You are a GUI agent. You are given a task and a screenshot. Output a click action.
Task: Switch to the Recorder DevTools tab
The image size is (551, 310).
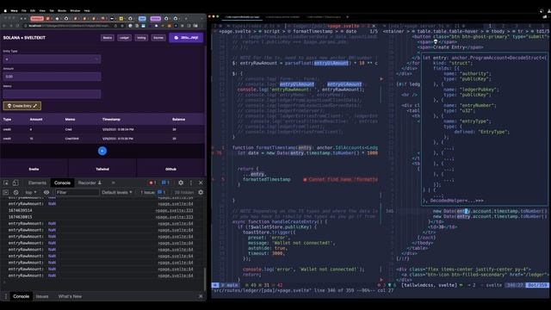[90, 183]
